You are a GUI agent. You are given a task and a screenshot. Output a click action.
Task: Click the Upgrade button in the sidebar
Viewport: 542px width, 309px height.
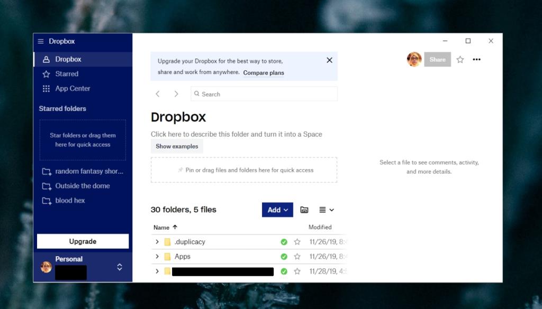pyautogui.click(x=83, y=241)
